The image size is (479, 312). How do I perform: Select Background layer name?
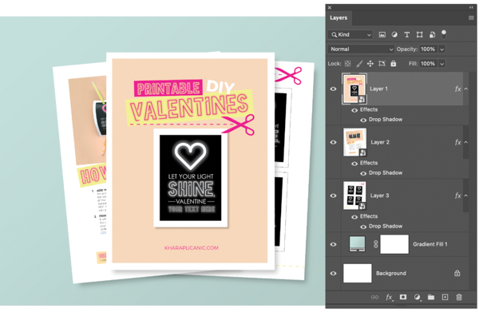pos(391,273)
